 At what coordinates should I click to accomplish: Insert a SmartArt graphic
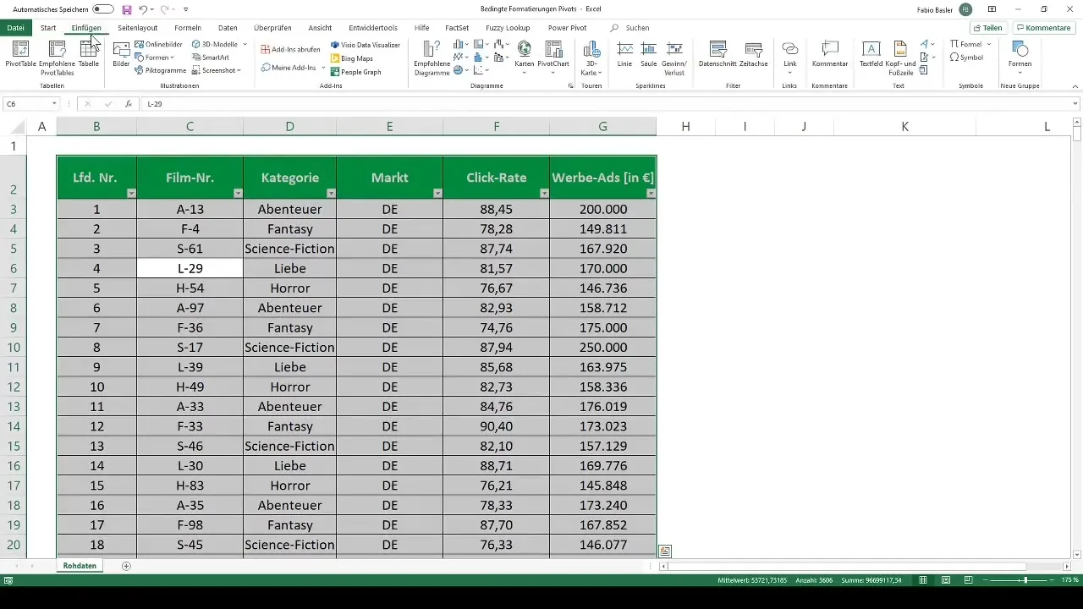pos(210,58)
